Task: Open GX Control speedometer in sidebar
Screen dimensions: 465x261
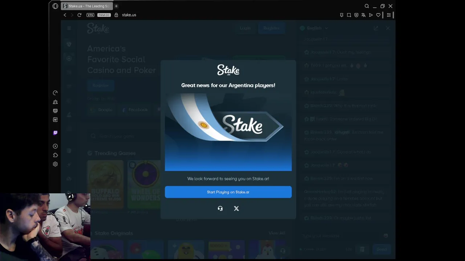Action: pos(55,93)
